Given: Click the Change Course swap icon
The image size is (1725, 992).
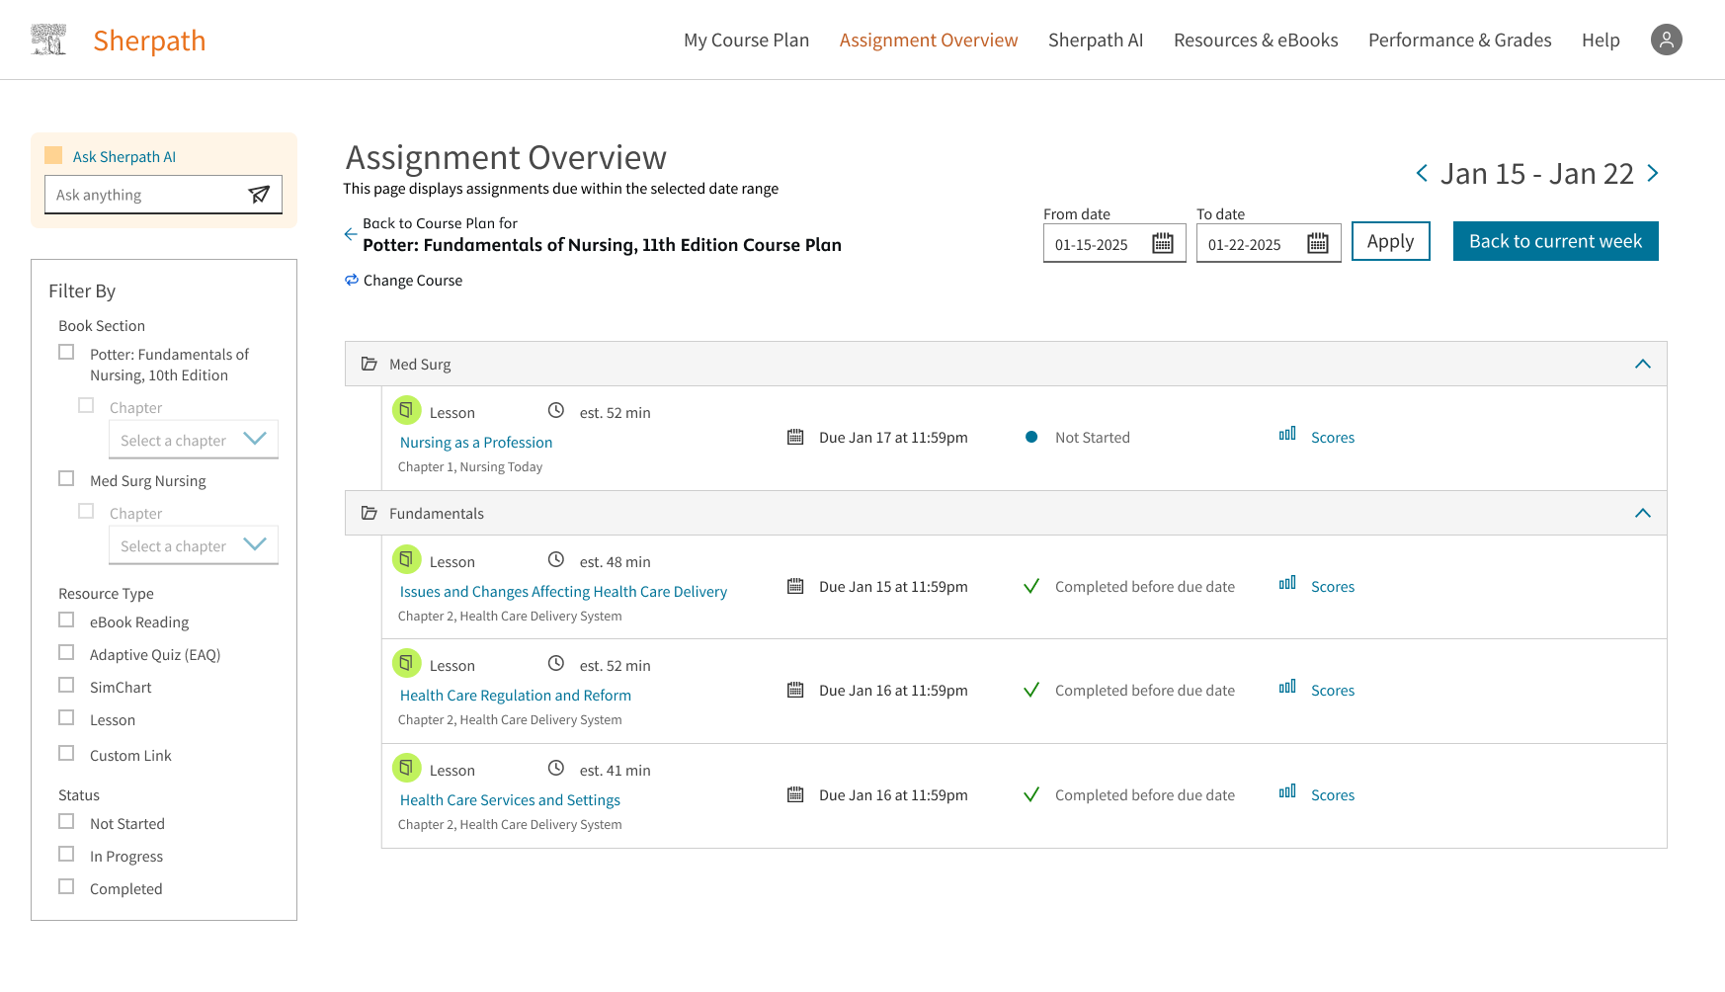Looking at the screenshot, I should tap(351, 280).
